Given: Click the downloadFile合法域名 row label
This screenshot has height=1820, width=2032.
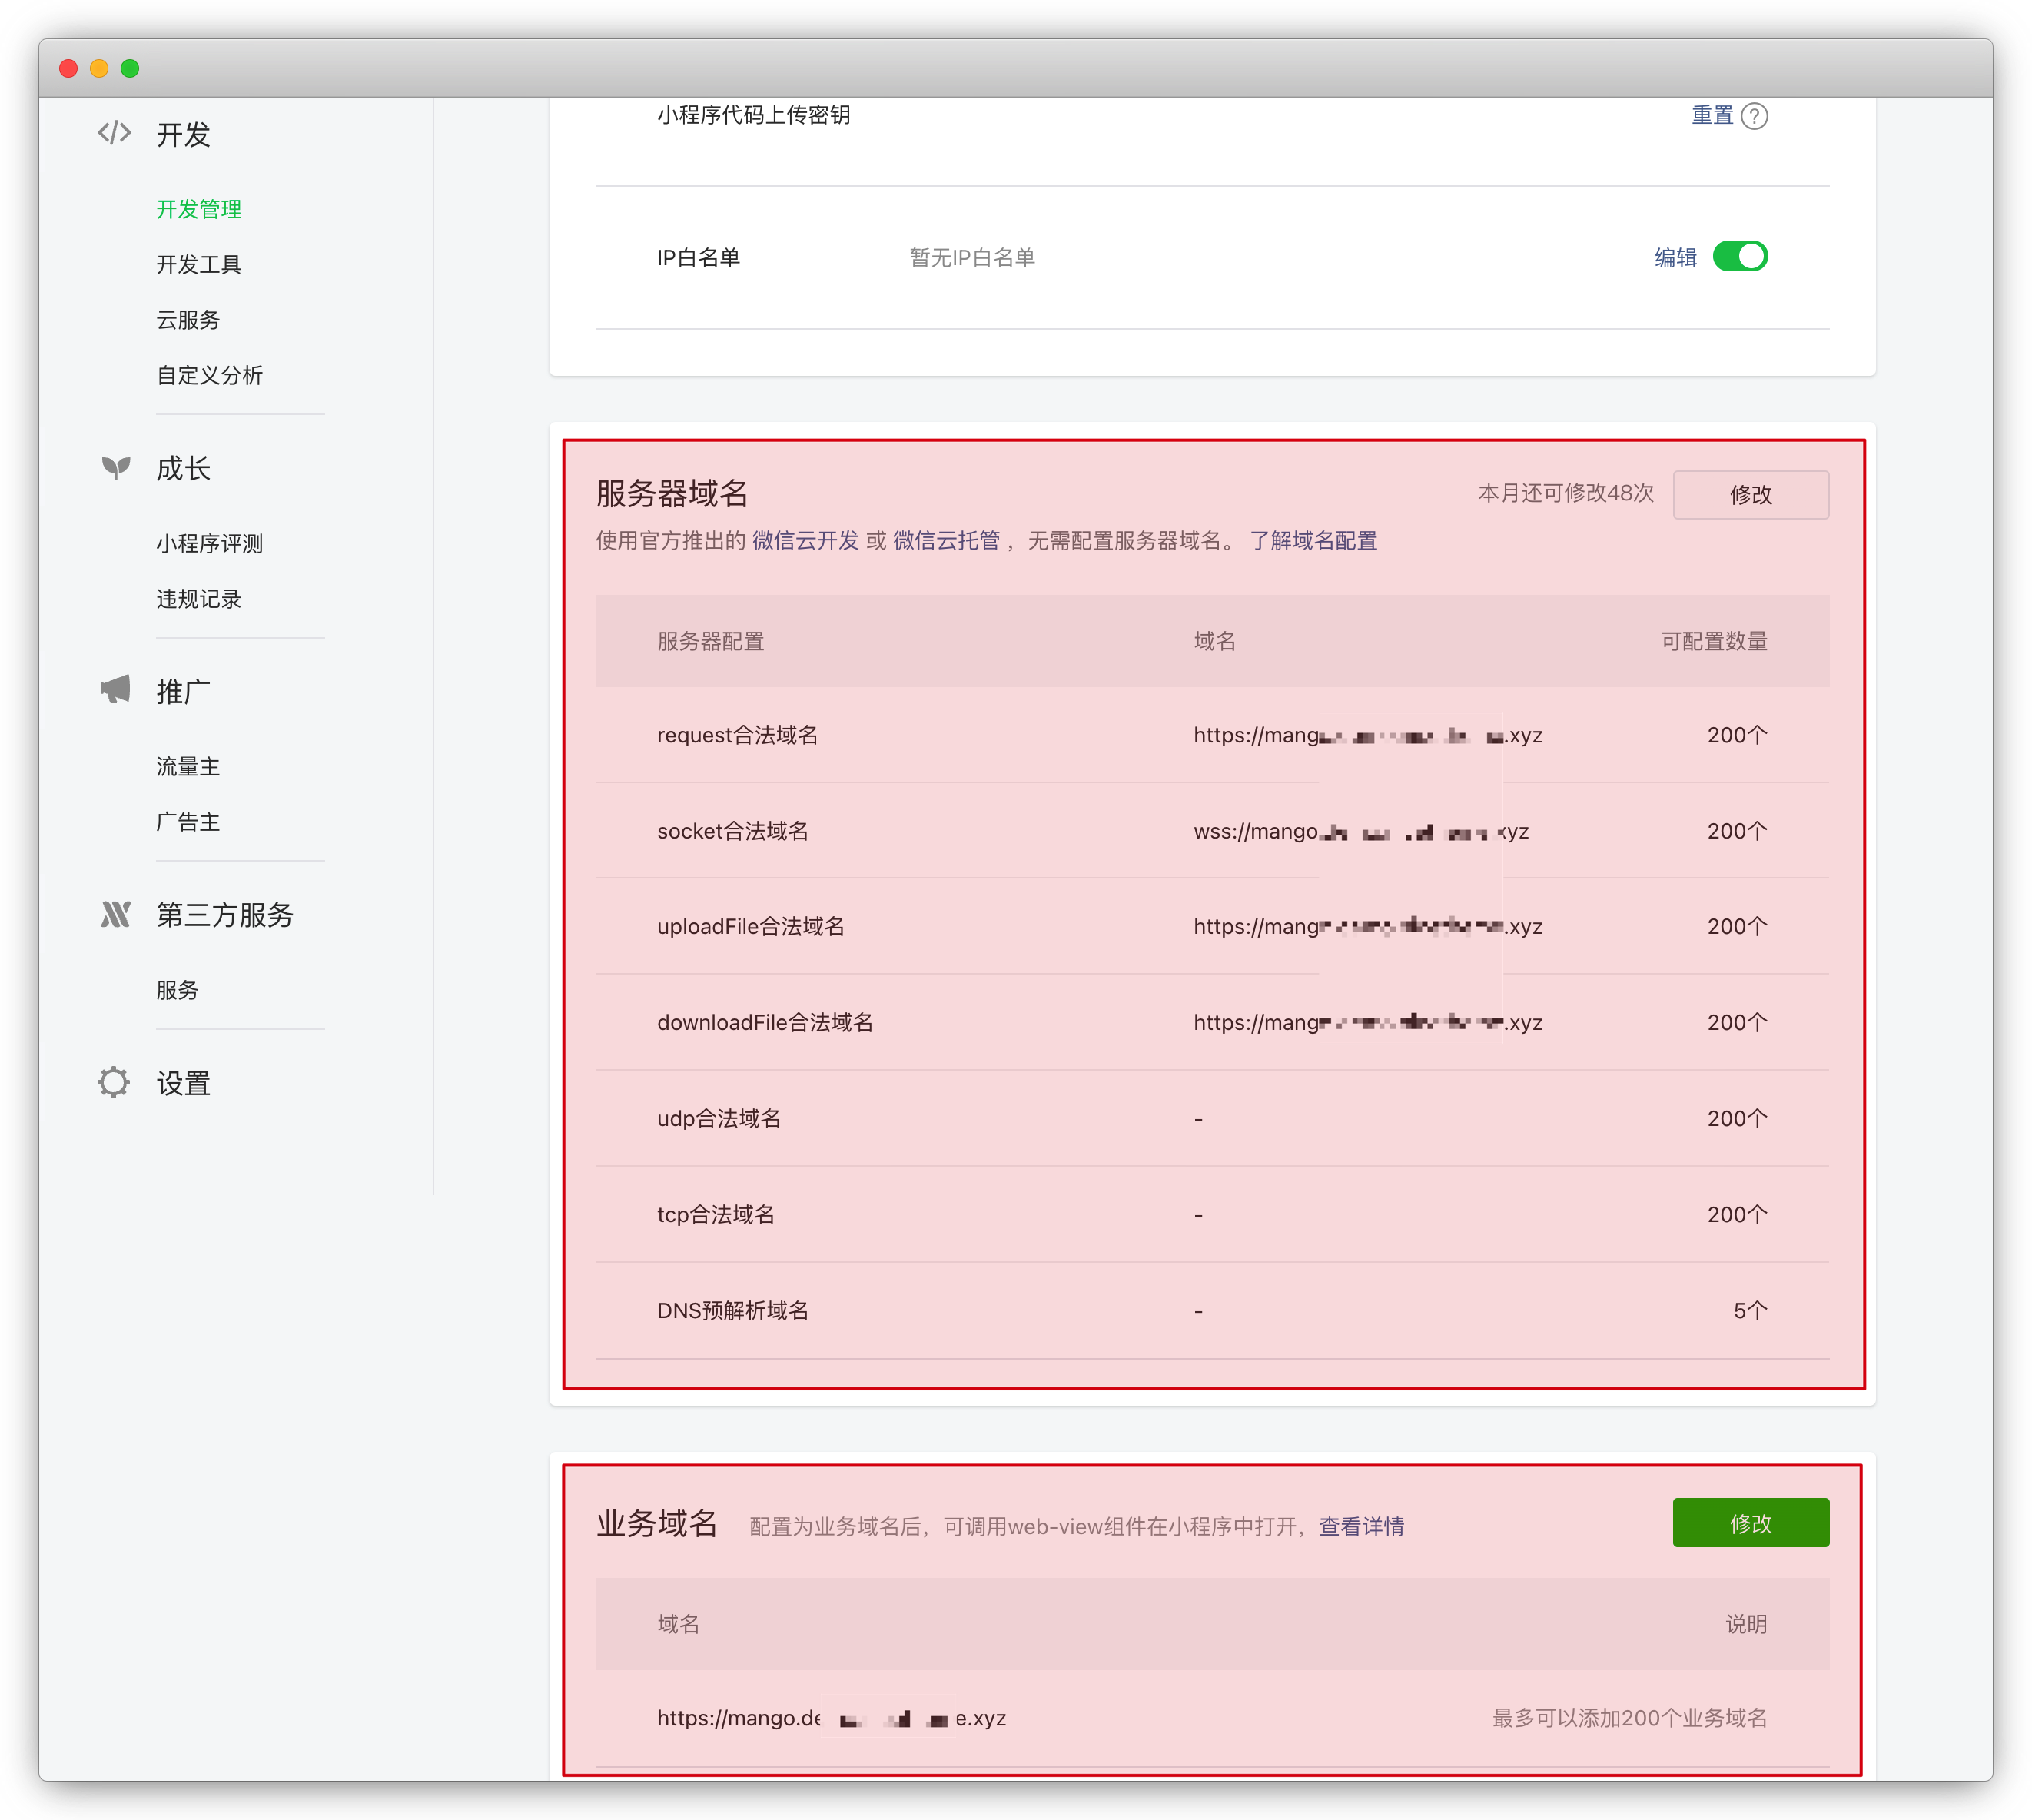Looking at the screenshot, I should click(765, 1022).
